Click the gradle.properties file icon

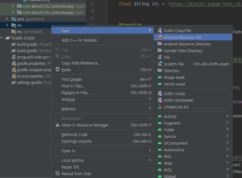pyautogui.click(x=14, y=63)
